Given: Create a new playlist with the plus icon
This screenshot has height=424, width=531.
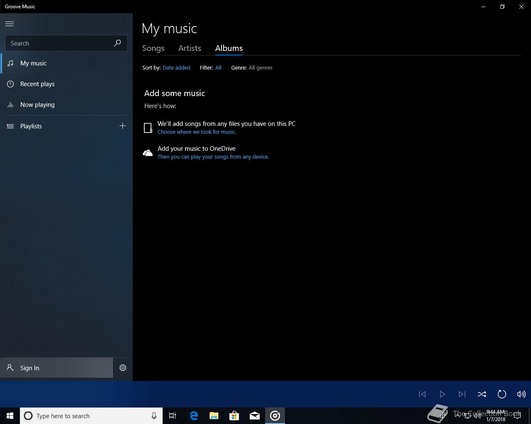Looking at the screenshot, I should [122, 126].
